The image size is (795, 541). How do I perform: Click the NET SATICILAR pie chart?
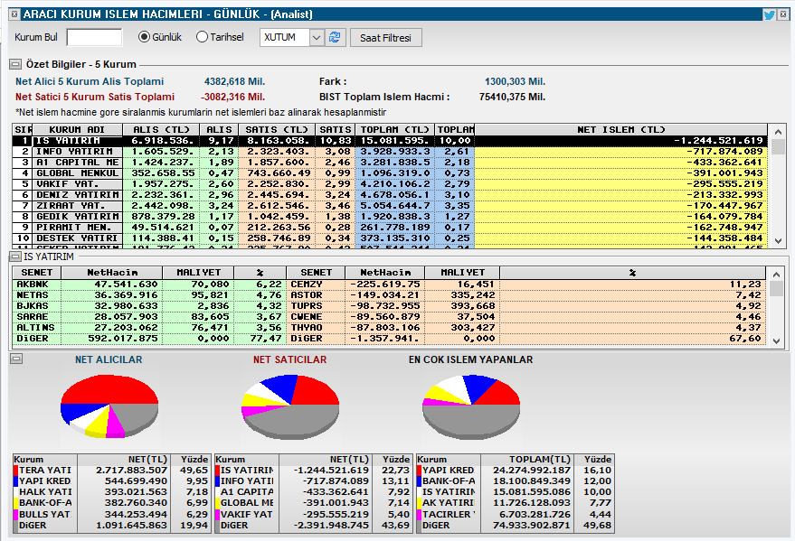[290, 407]
